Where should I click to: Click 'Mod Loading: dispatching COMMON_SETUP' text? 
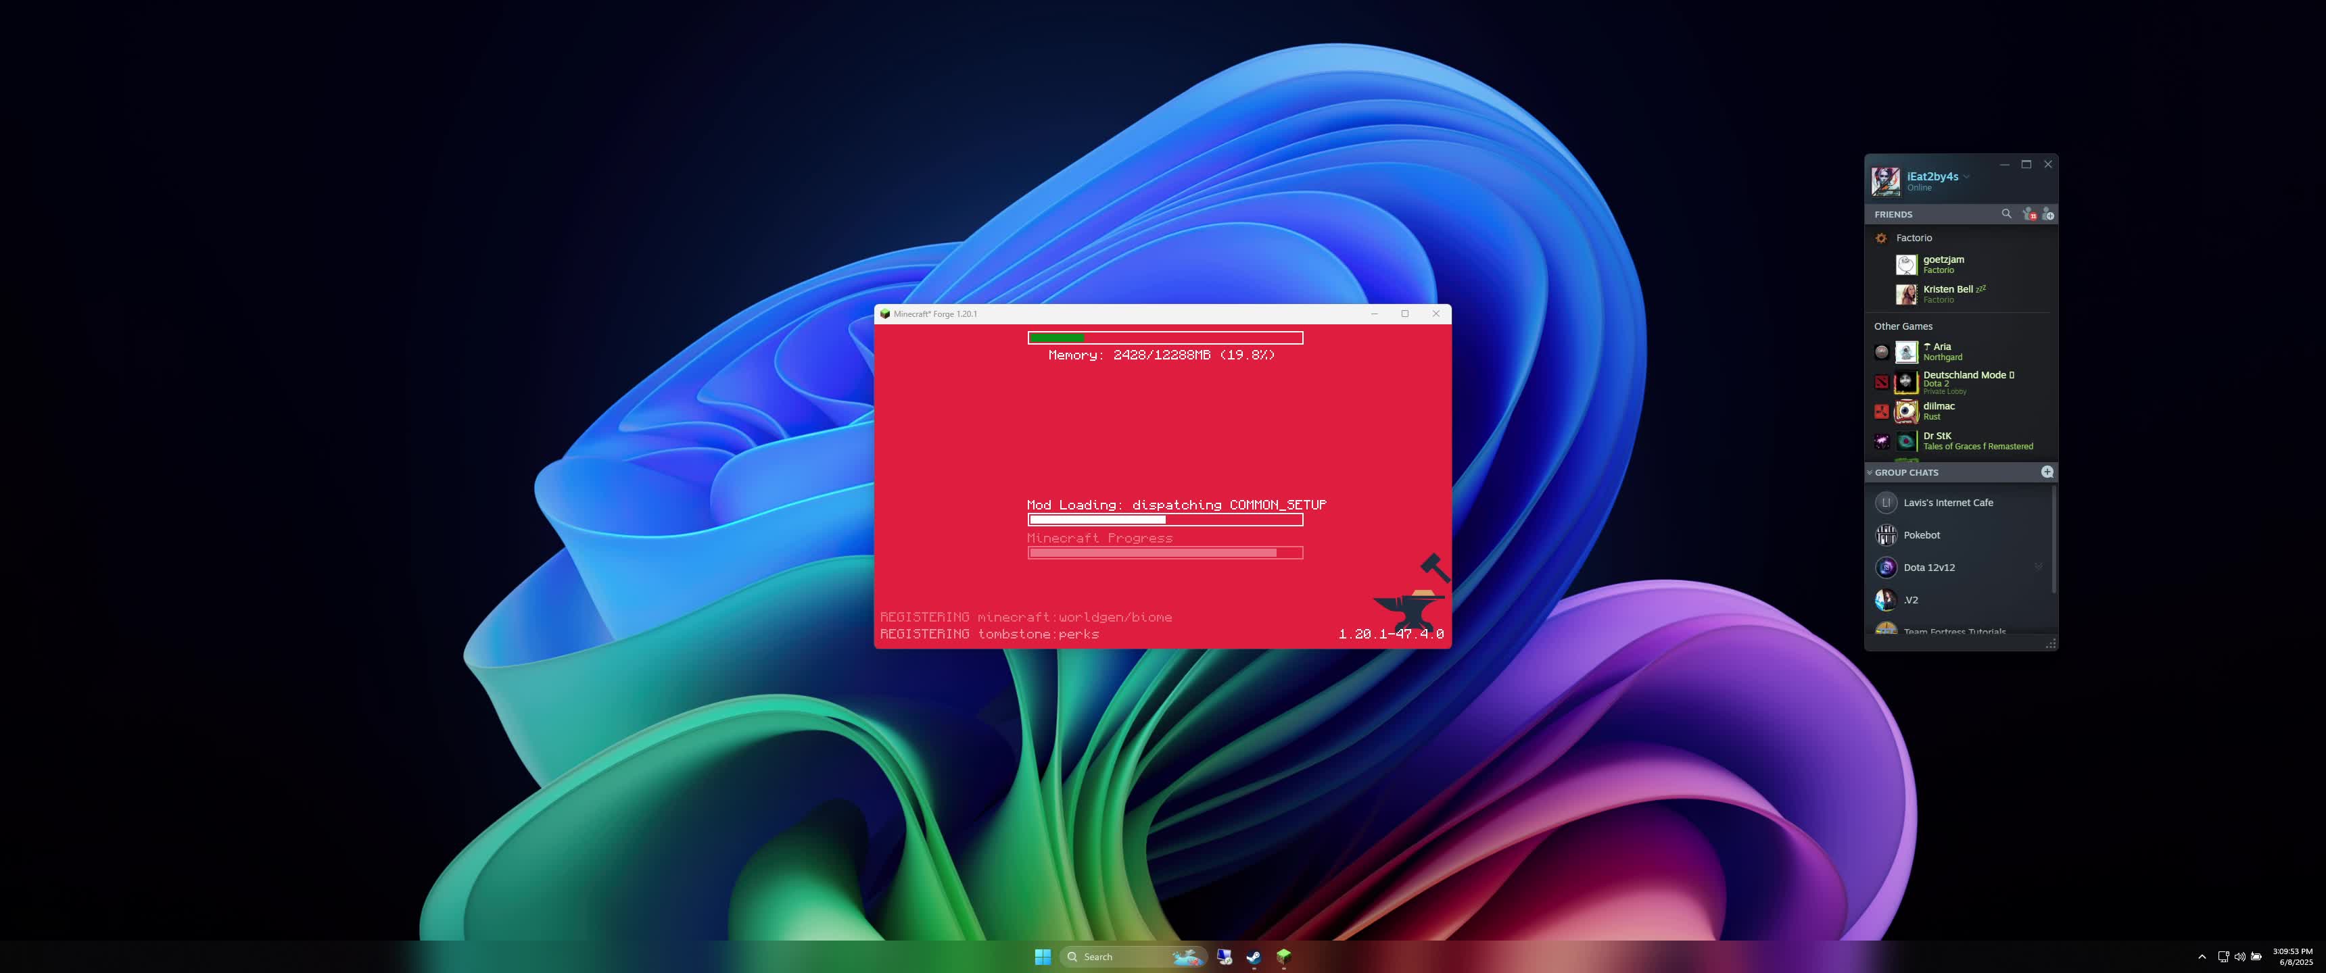[x=1177, y=505]
